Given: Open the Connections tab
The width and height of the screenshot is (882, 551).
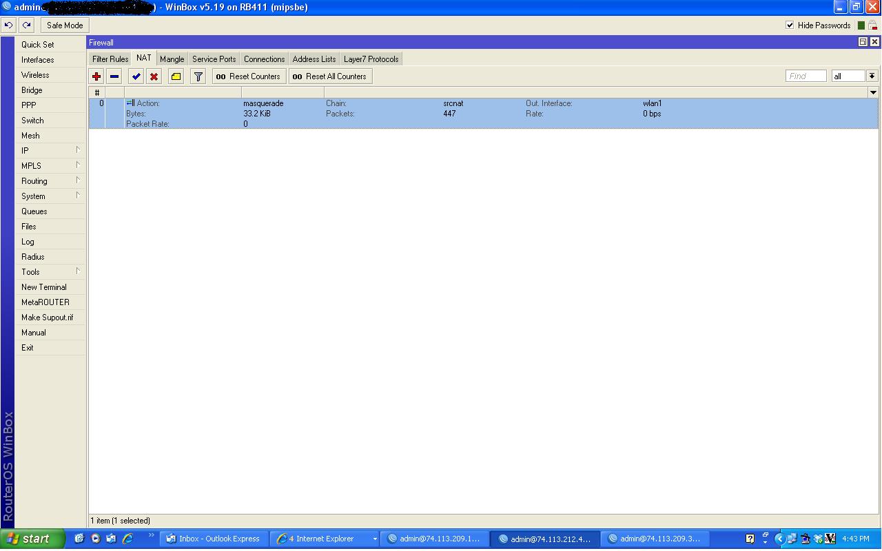Looking at the screenshot, I should tap(264, 59).
